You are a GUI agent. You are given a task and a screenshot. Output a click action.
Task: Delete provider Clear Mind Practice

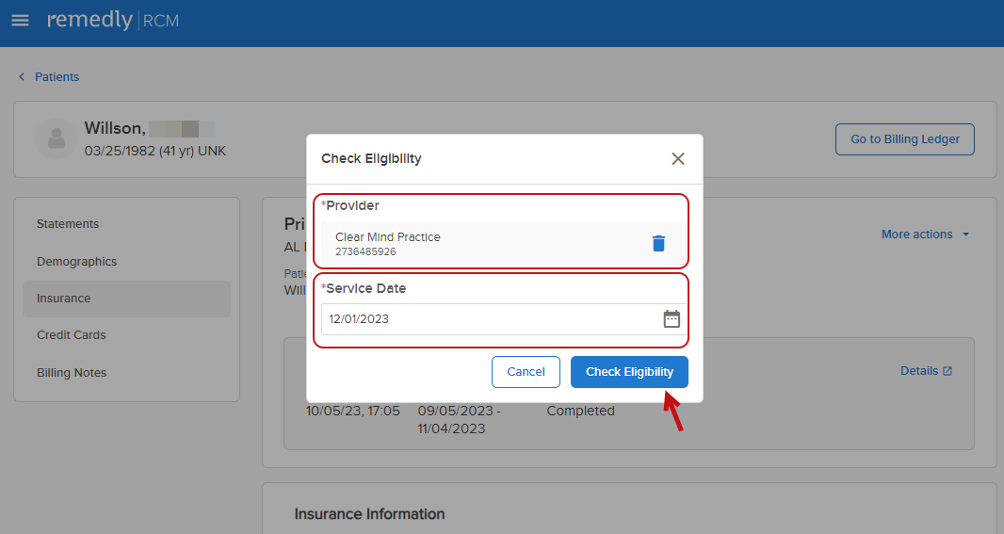tap(658, 243)
